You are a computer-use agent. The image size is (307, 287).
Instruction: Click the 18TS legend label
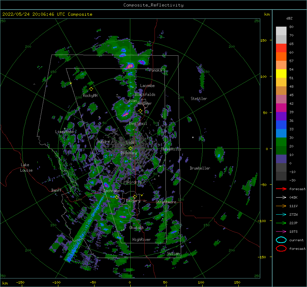point(293,232)
